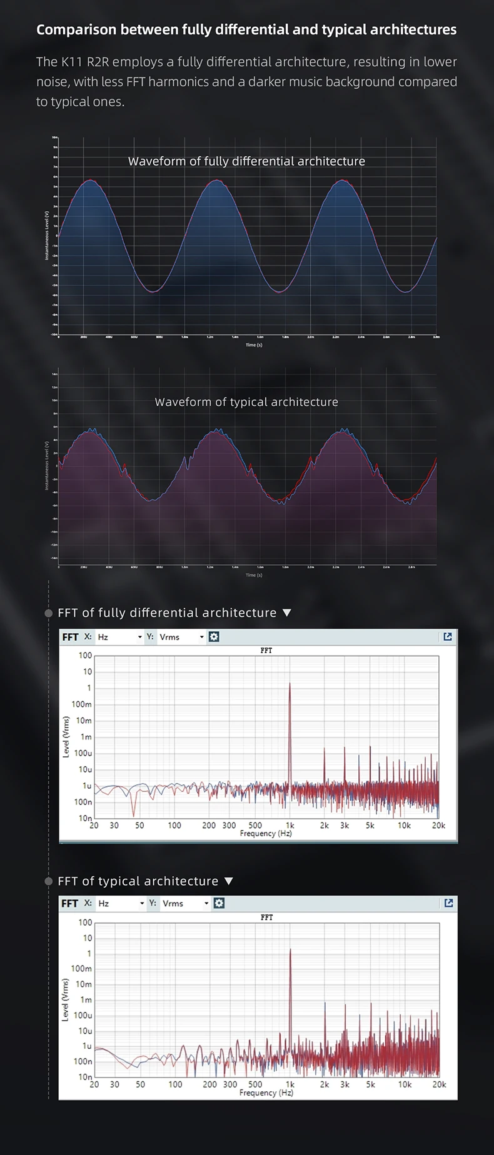Screen dimensions: 494x1155
Task: Click the FFT label in fully differential panel
Action: click(70, 637)
